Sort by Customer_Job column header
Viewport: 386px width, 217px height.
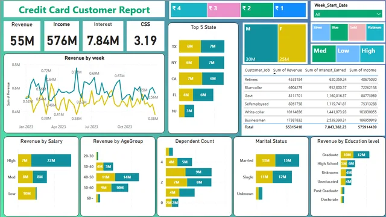(x=258, y=70)
